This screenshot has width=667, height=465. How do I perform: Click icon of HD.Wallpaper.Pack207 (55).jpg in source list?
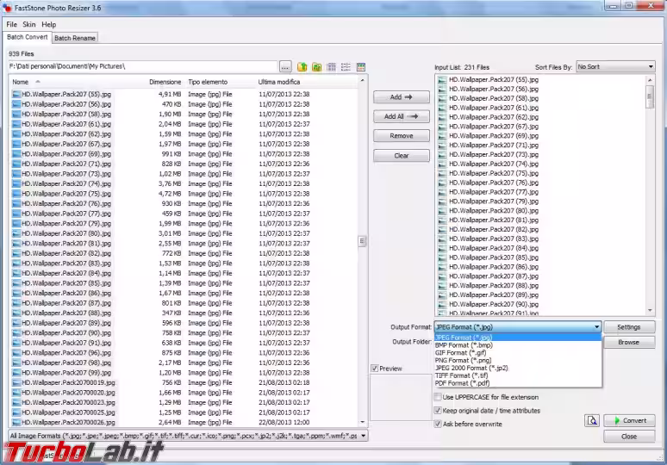pyautogui.click(x=16, y=95)
